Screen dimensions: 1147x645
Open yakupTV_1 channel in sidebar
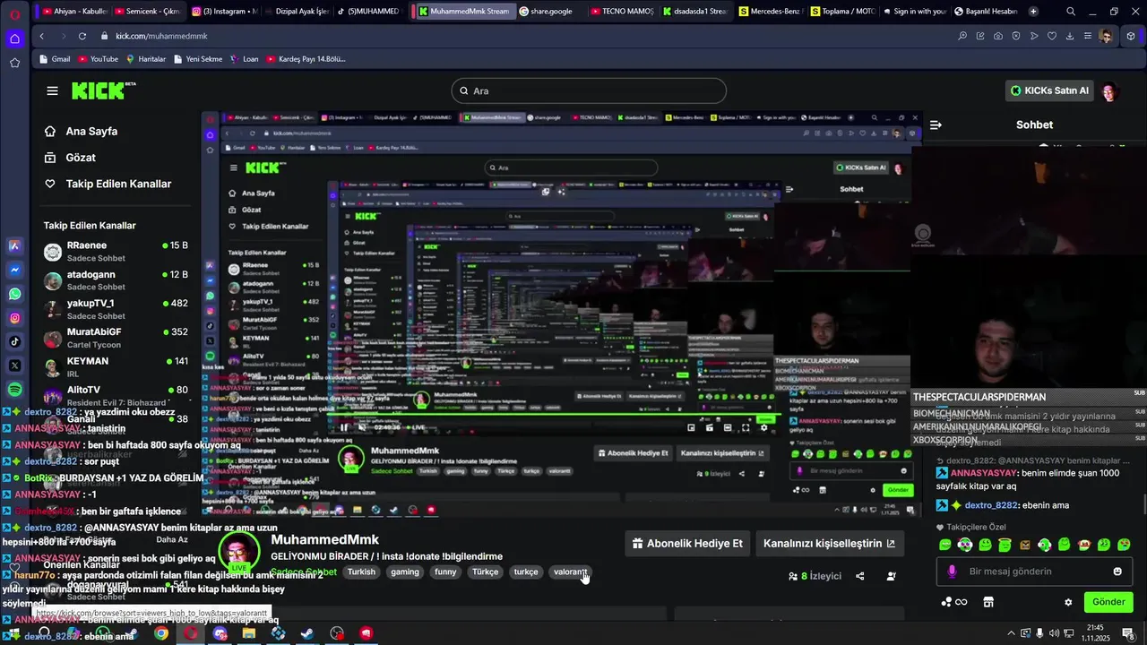coord(116,309)
